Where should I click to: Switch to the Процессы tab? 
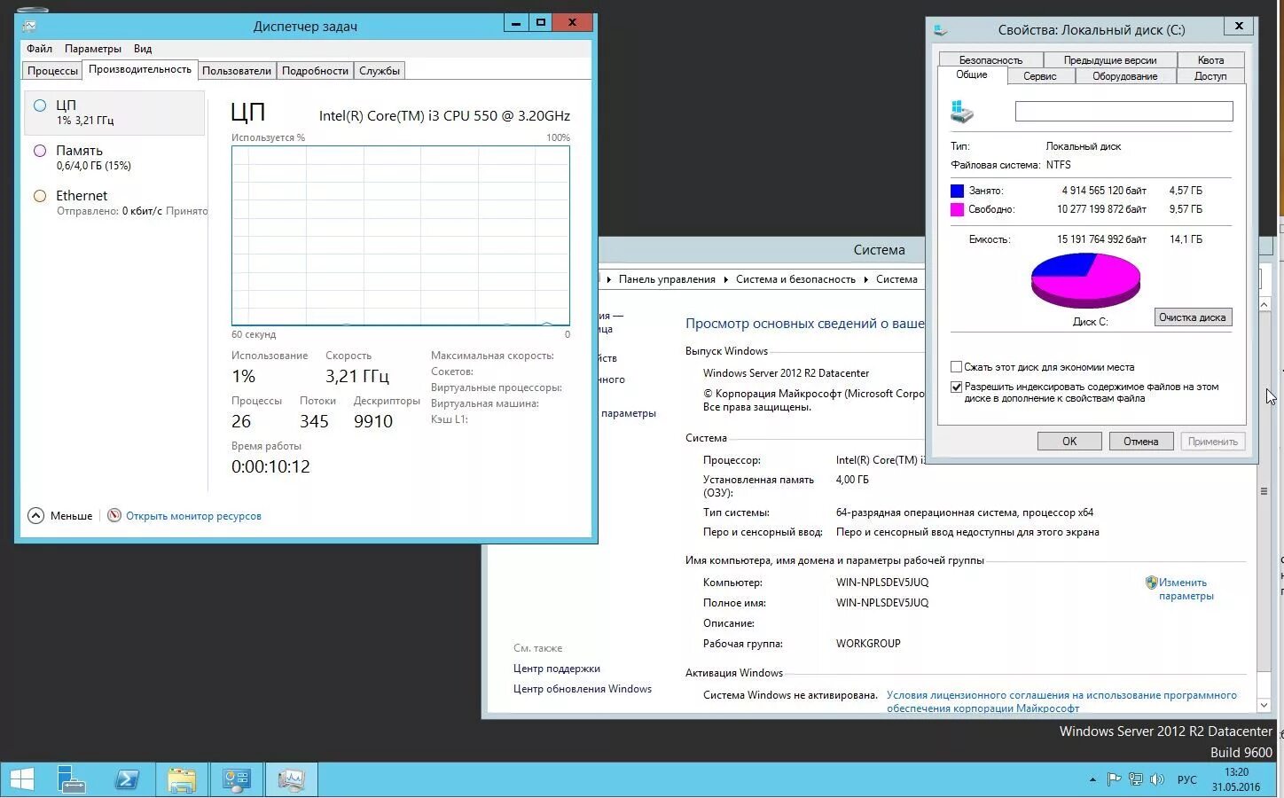click(x=52, y=71)
